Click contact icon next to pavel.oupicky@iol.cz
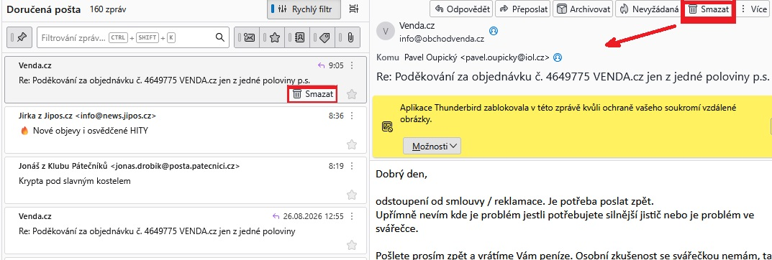This screenshot has width=772, height=260. 558,57
